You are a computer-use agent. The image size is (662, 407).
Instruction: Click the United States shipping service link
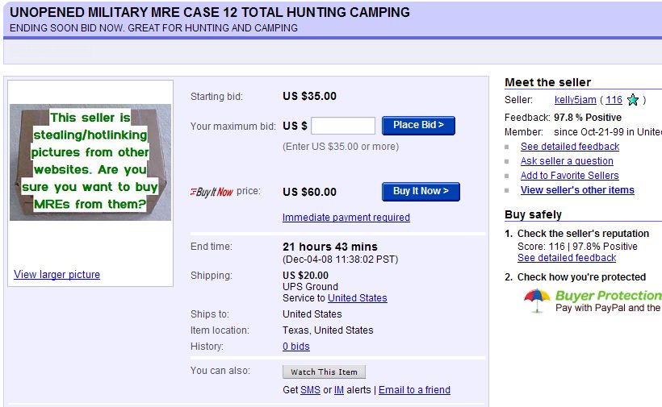point(358,298)
